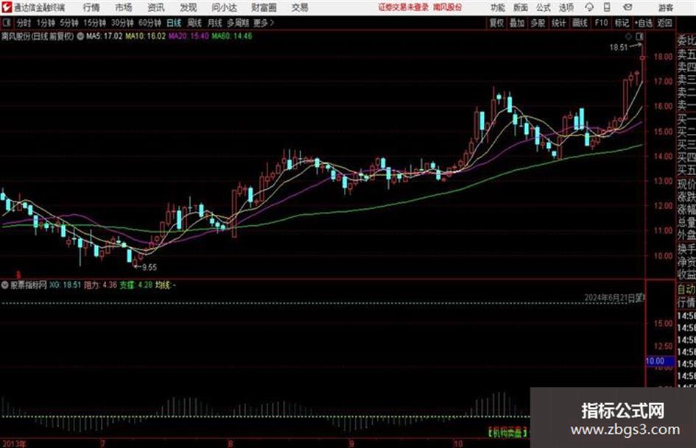Click the MA20: 15.40 value label

(189, 36)
